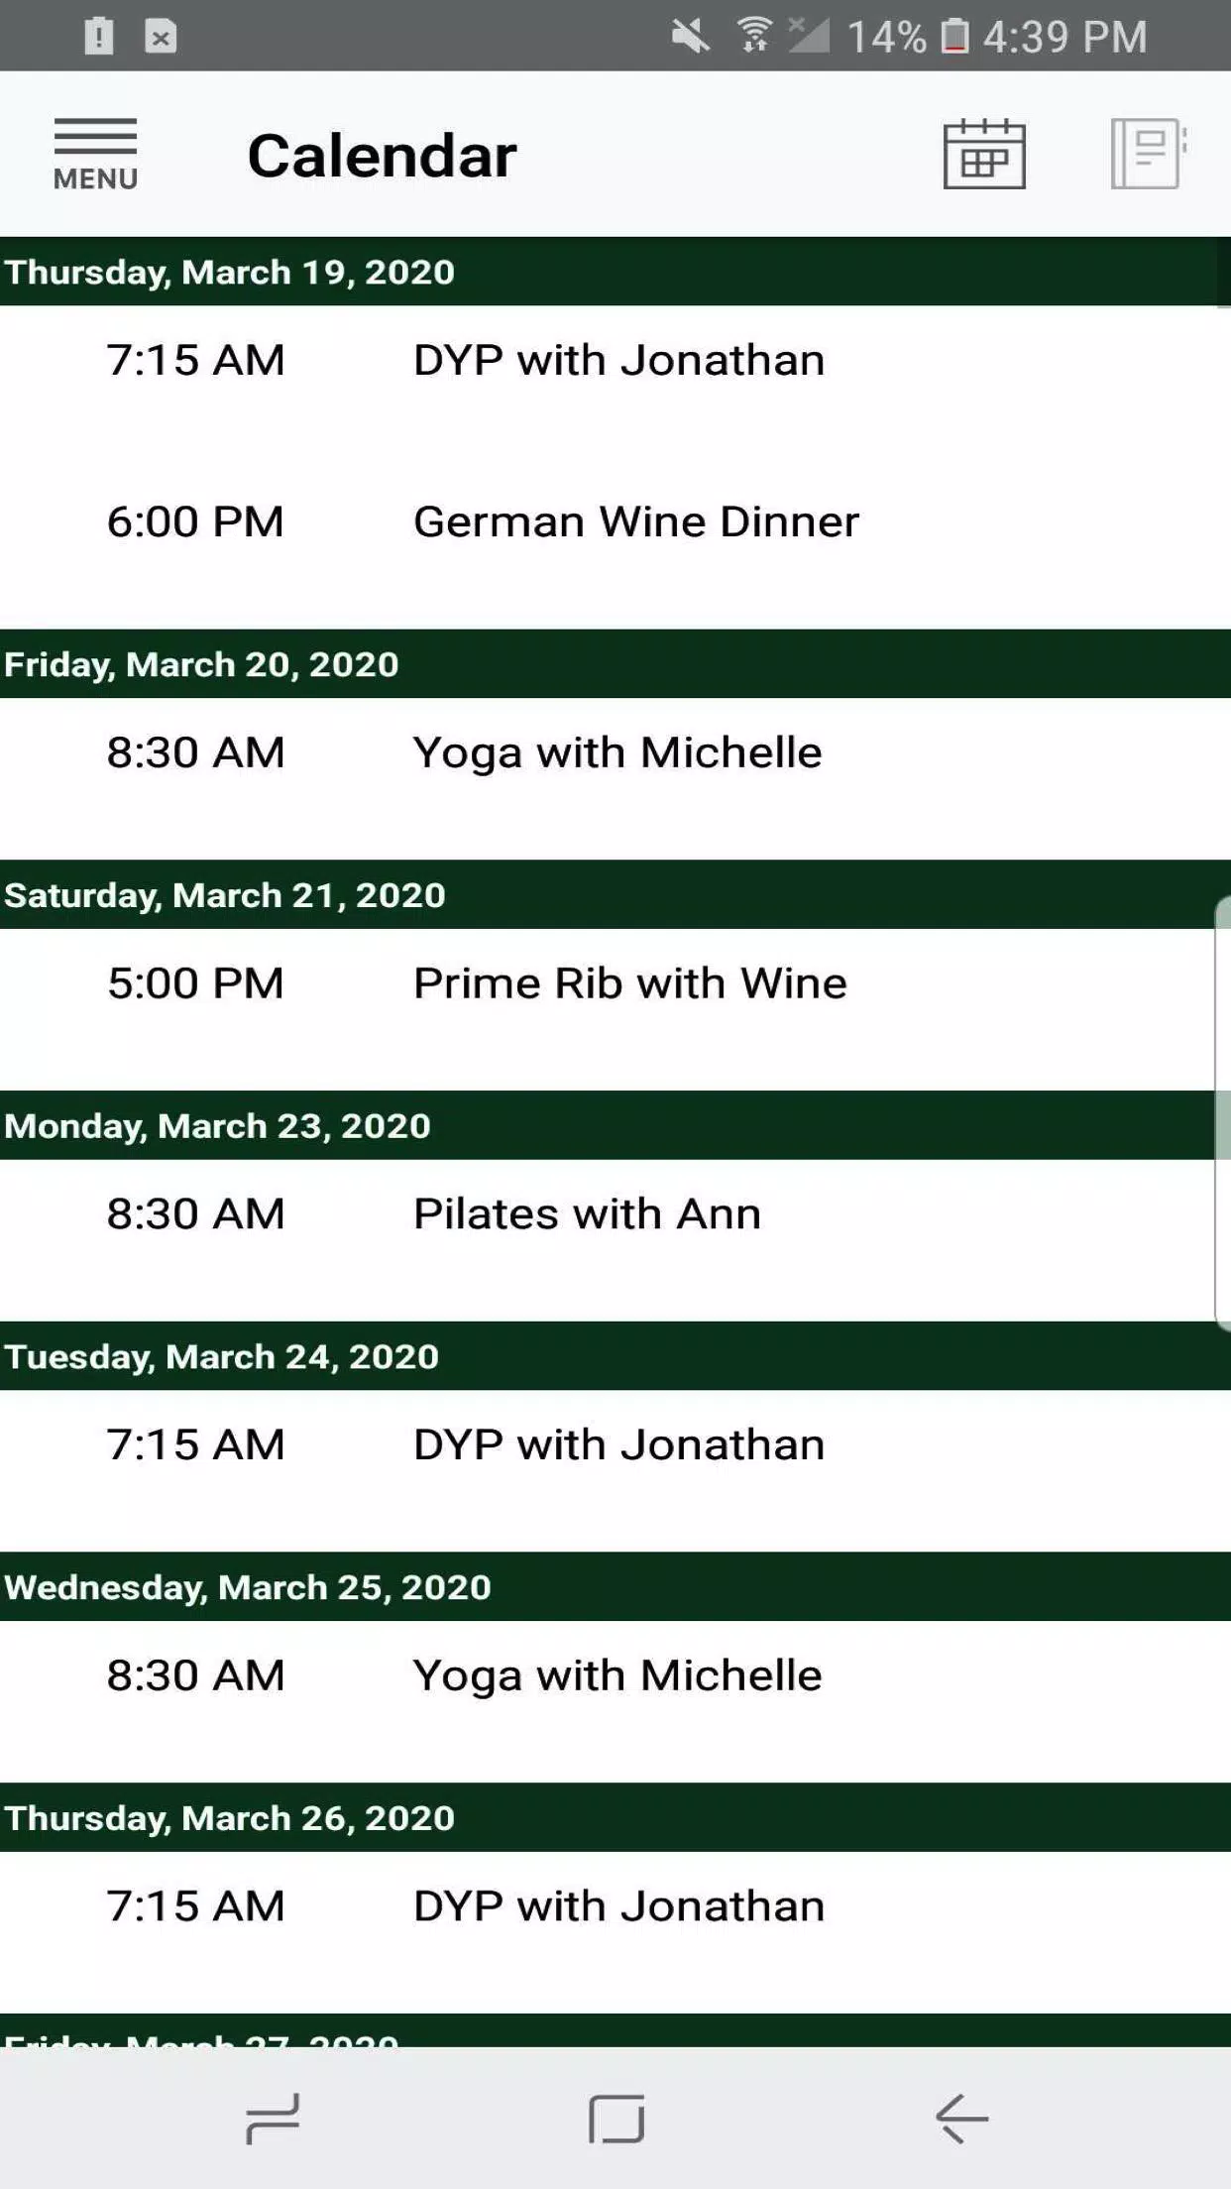Open the Android recent apps button
This screenshot has height=2189, width=1231.
point(273,2119)
